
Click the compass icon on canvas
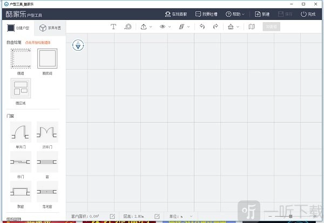pyautogui.click(x=79, y=45)
